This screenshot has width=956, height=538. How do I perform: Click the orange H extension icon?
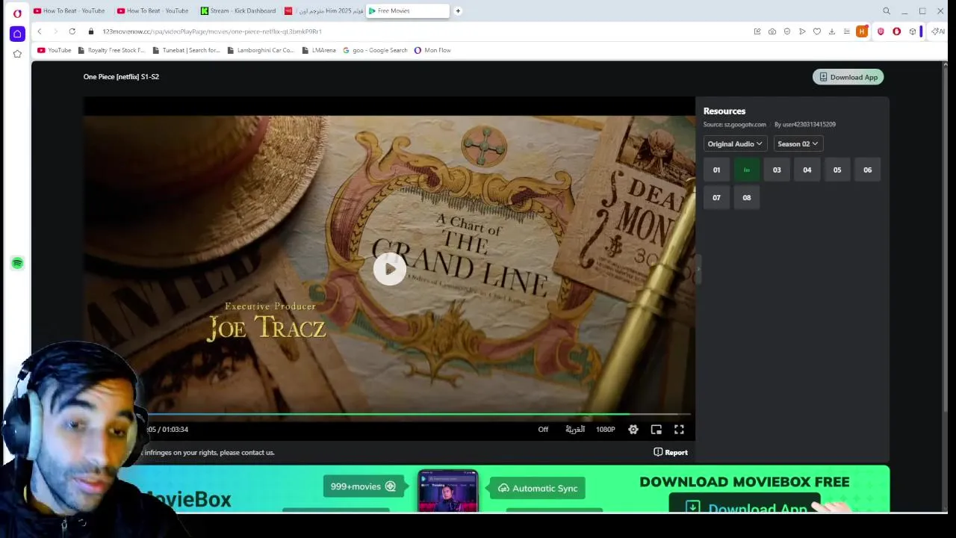(x=862, y=31)
